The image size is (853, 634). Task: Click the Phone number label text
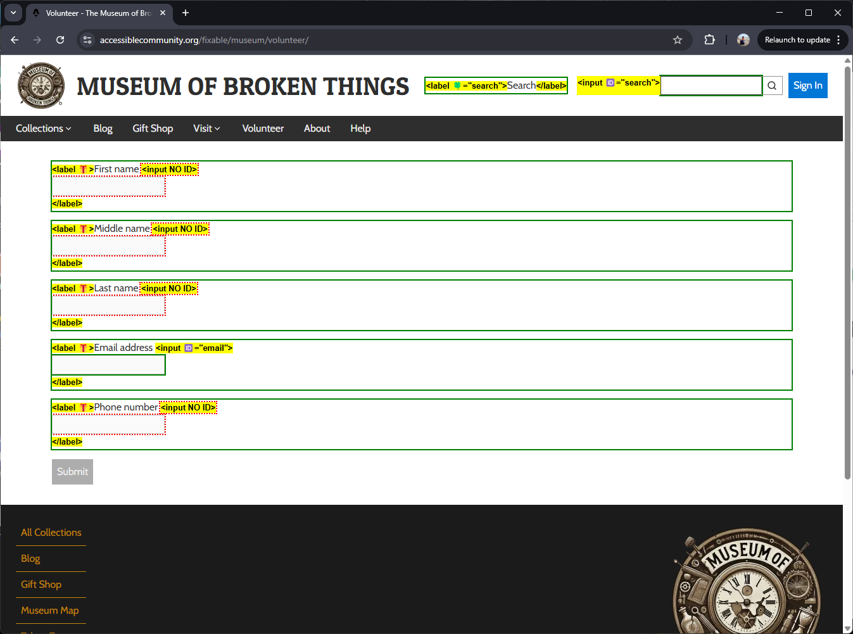click(x=126, y=407)
